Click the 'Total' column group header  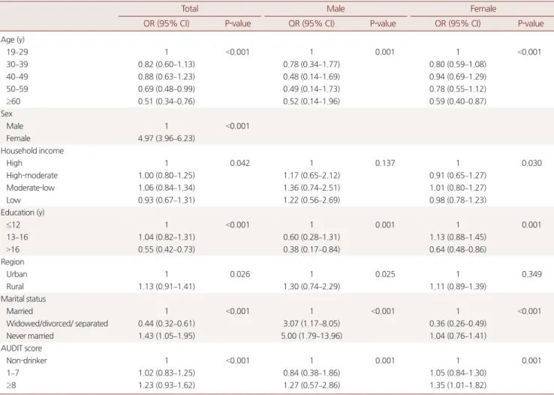tap(189, 8)
